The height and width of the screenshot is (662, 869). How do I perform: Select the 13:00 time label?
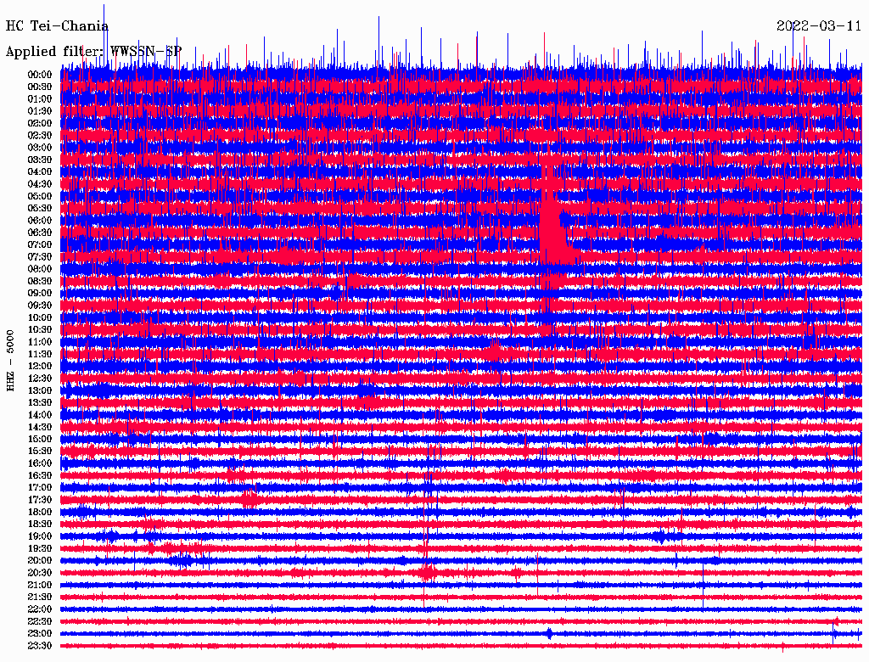(40, 391)
